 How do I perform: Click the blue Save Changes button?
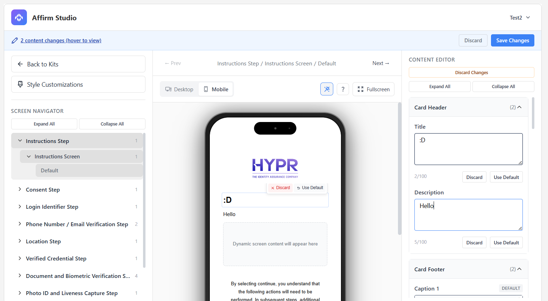point(512,40)
